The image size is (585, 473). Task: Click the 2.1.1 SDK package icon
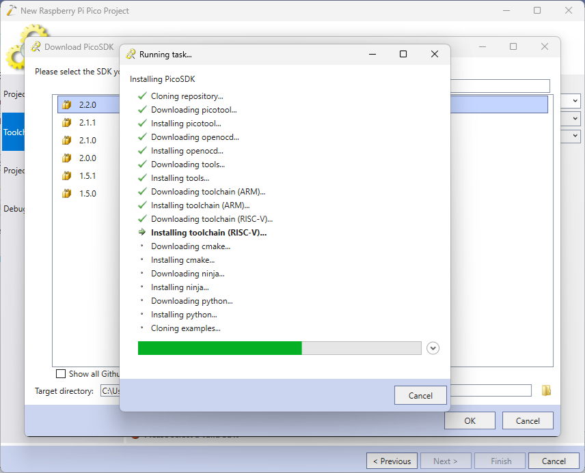tap(66, 123)
